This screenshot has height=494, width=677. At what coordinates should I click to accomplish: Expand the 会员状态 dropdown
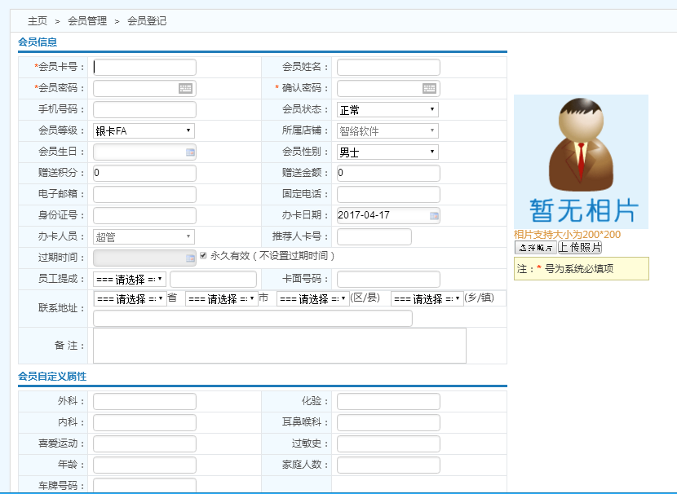click(x=387, y=109)
